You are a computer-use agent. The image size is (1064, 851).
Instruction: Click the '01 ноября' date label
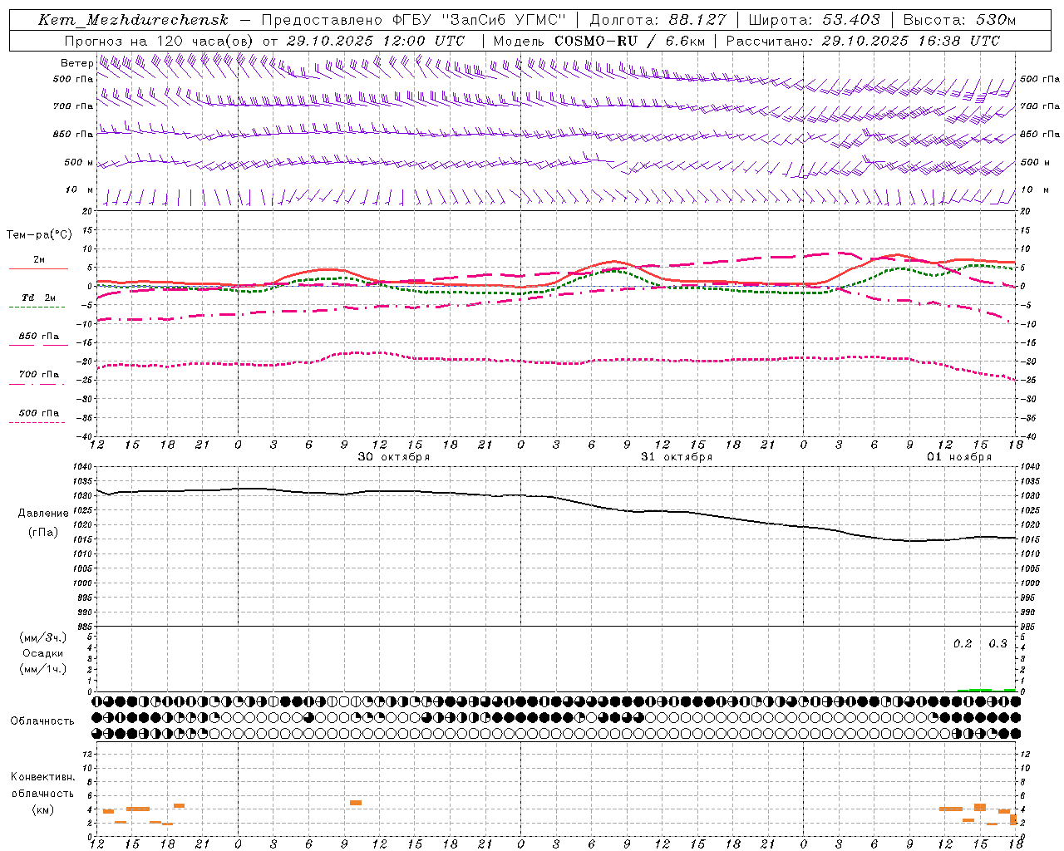coord(959,457)
